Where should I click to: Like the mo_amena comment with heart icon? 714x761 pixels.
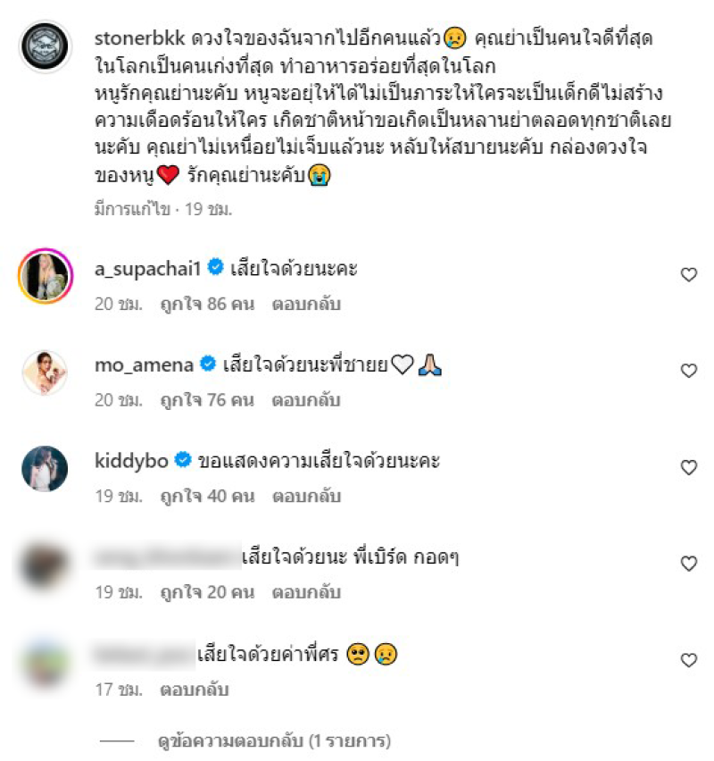689,371
